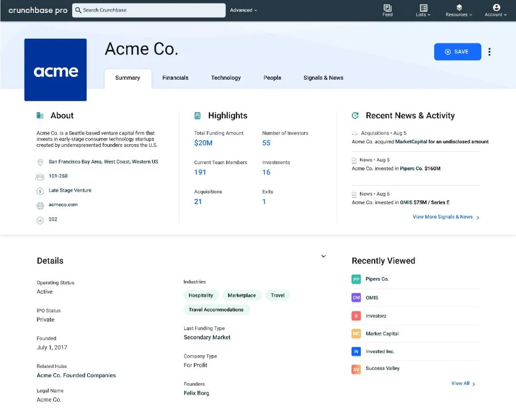The width and height of the screenshot is (516, 409).
Task: Open the Resources dropdown menu
Action: (459, 10)
